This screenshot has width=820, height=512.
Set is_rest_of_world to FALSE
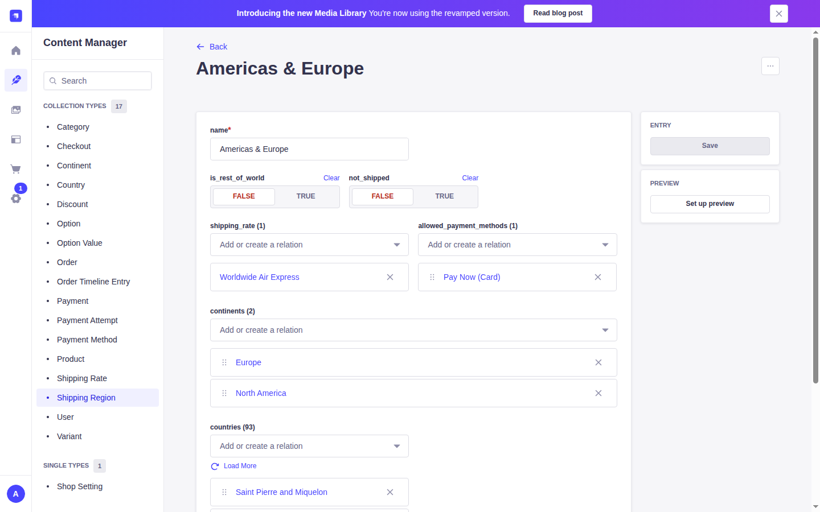(244, 196)
